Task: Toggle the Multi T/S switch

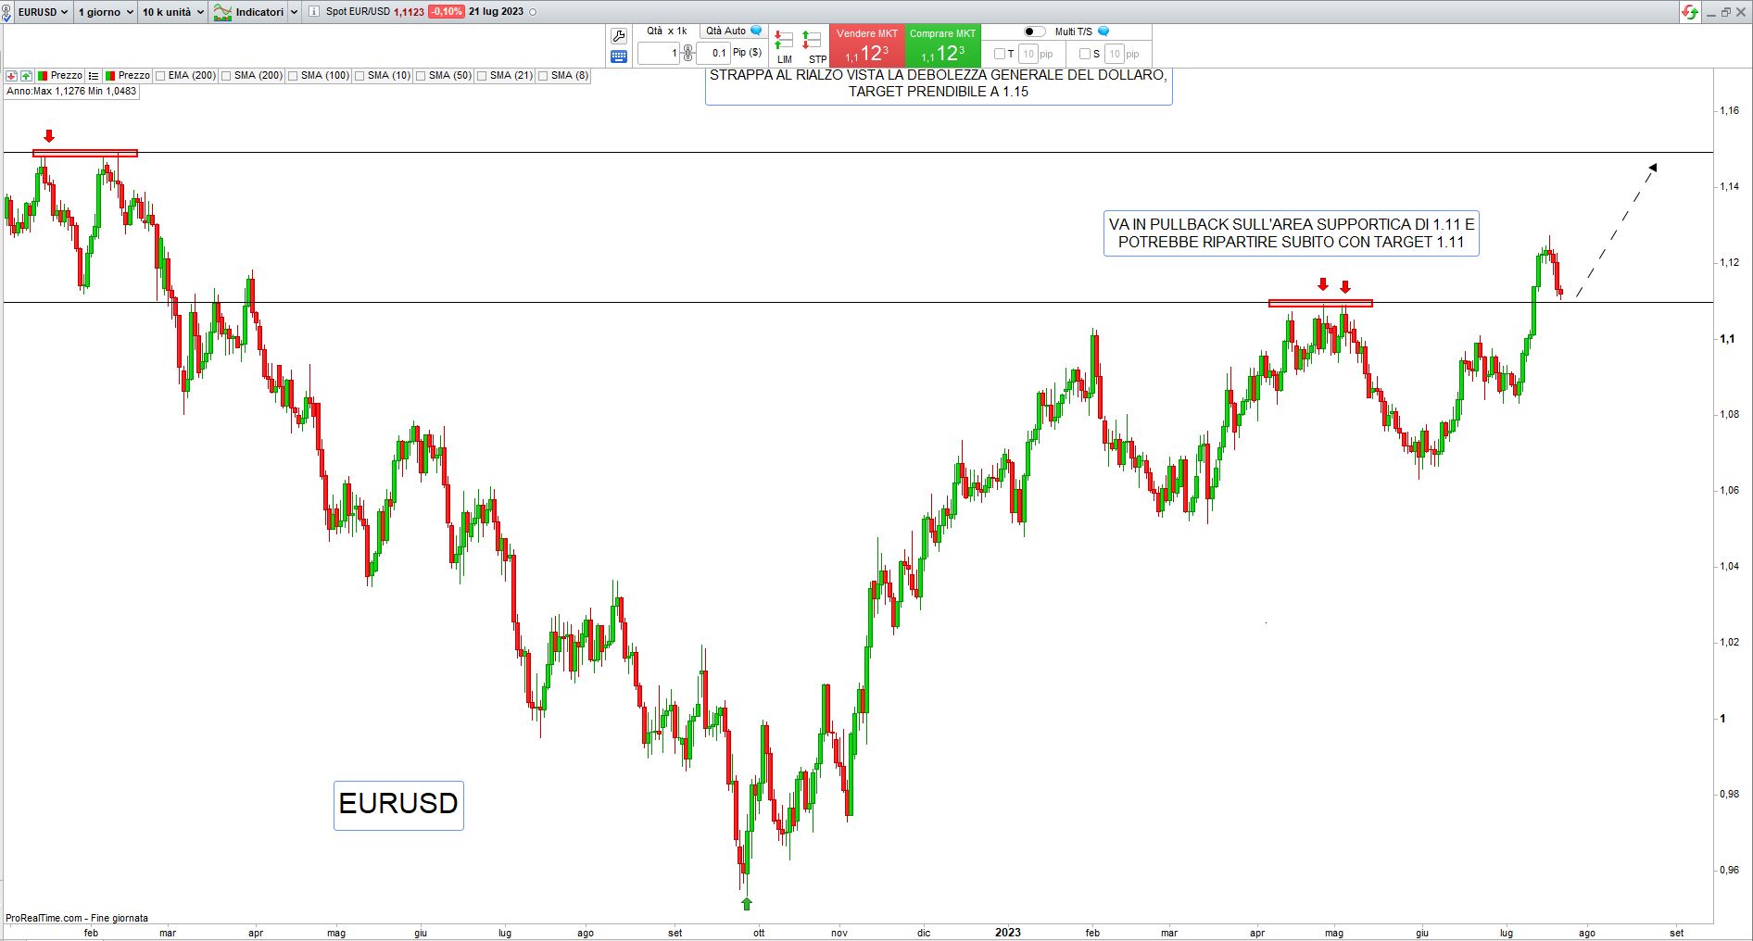Action: (1034, 31)
